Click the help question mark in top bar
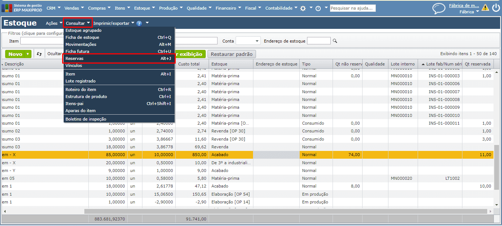The image size is (502, 226). pos(318,8)
